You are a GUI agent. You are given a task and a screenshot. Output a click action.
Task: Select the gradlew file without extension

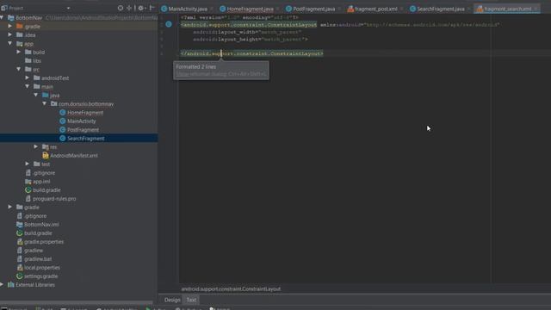[34, 251]
